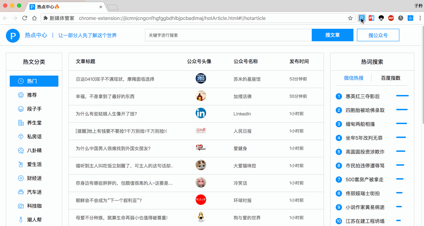This screenshot has width=424, height=226.
Task: Click the 科技咖 camera icon
Action: coord(21,206)
